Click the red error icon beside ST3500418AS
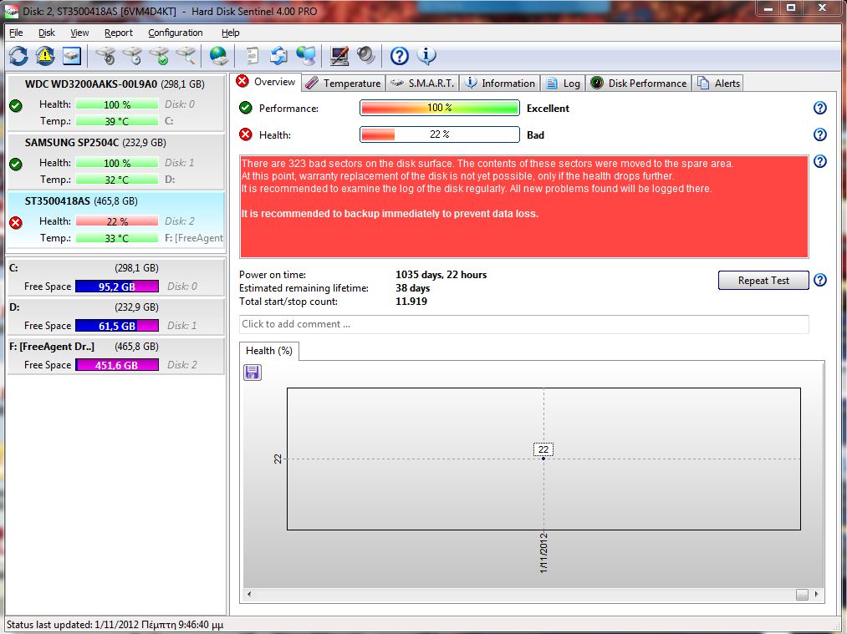 point(16,222)
